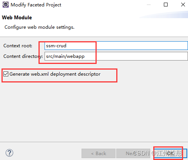Click the Generate web.xml deployment descriptor label
This screenshot has width=188, height=160.
(x=55, y=74)
